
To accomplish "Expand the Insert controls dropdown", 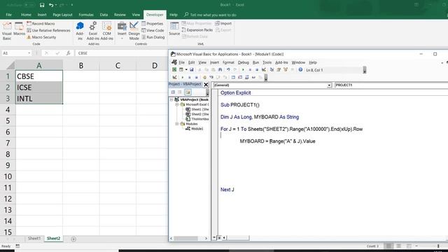I will tap(122, 31).
